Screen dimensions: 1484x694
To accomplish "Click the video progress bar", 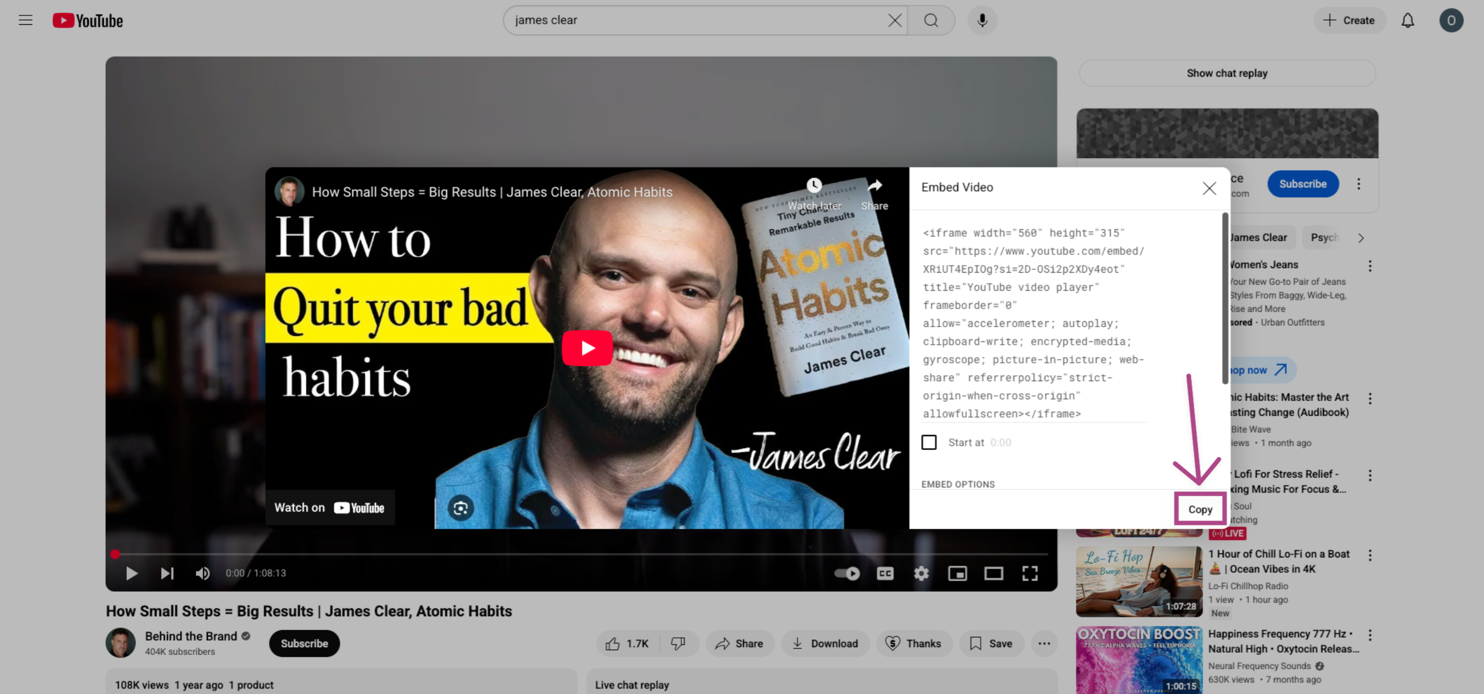I will (x=581, y=554).
